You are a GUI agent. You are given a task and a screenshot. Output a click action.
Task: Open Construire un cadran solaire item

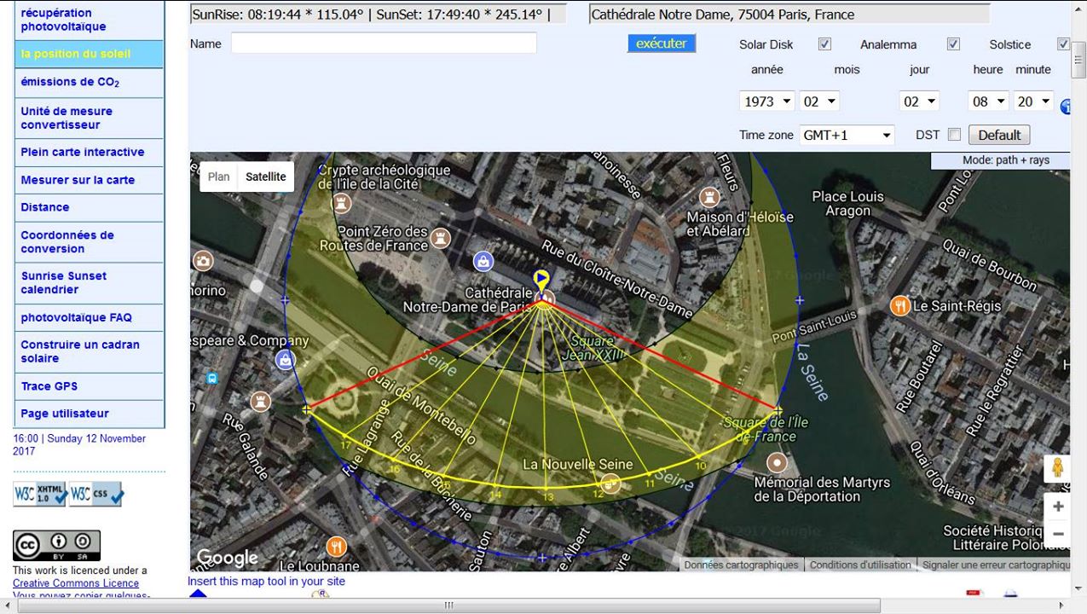point(89,351)
